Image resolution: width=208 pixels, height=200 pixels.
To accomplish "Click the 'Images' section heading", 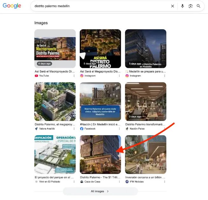I will (41, 23).
